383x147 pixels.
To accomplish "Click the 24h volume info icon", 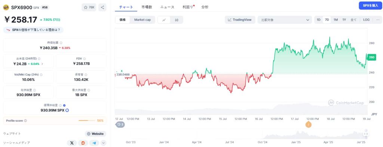I will tap(39, 59).
